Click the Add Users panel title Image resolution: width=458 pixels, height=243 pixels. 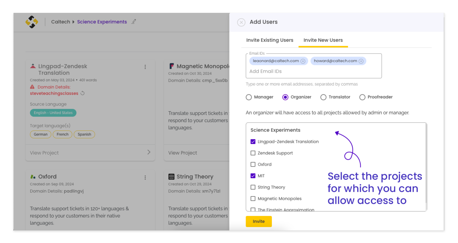pos(264,22)
